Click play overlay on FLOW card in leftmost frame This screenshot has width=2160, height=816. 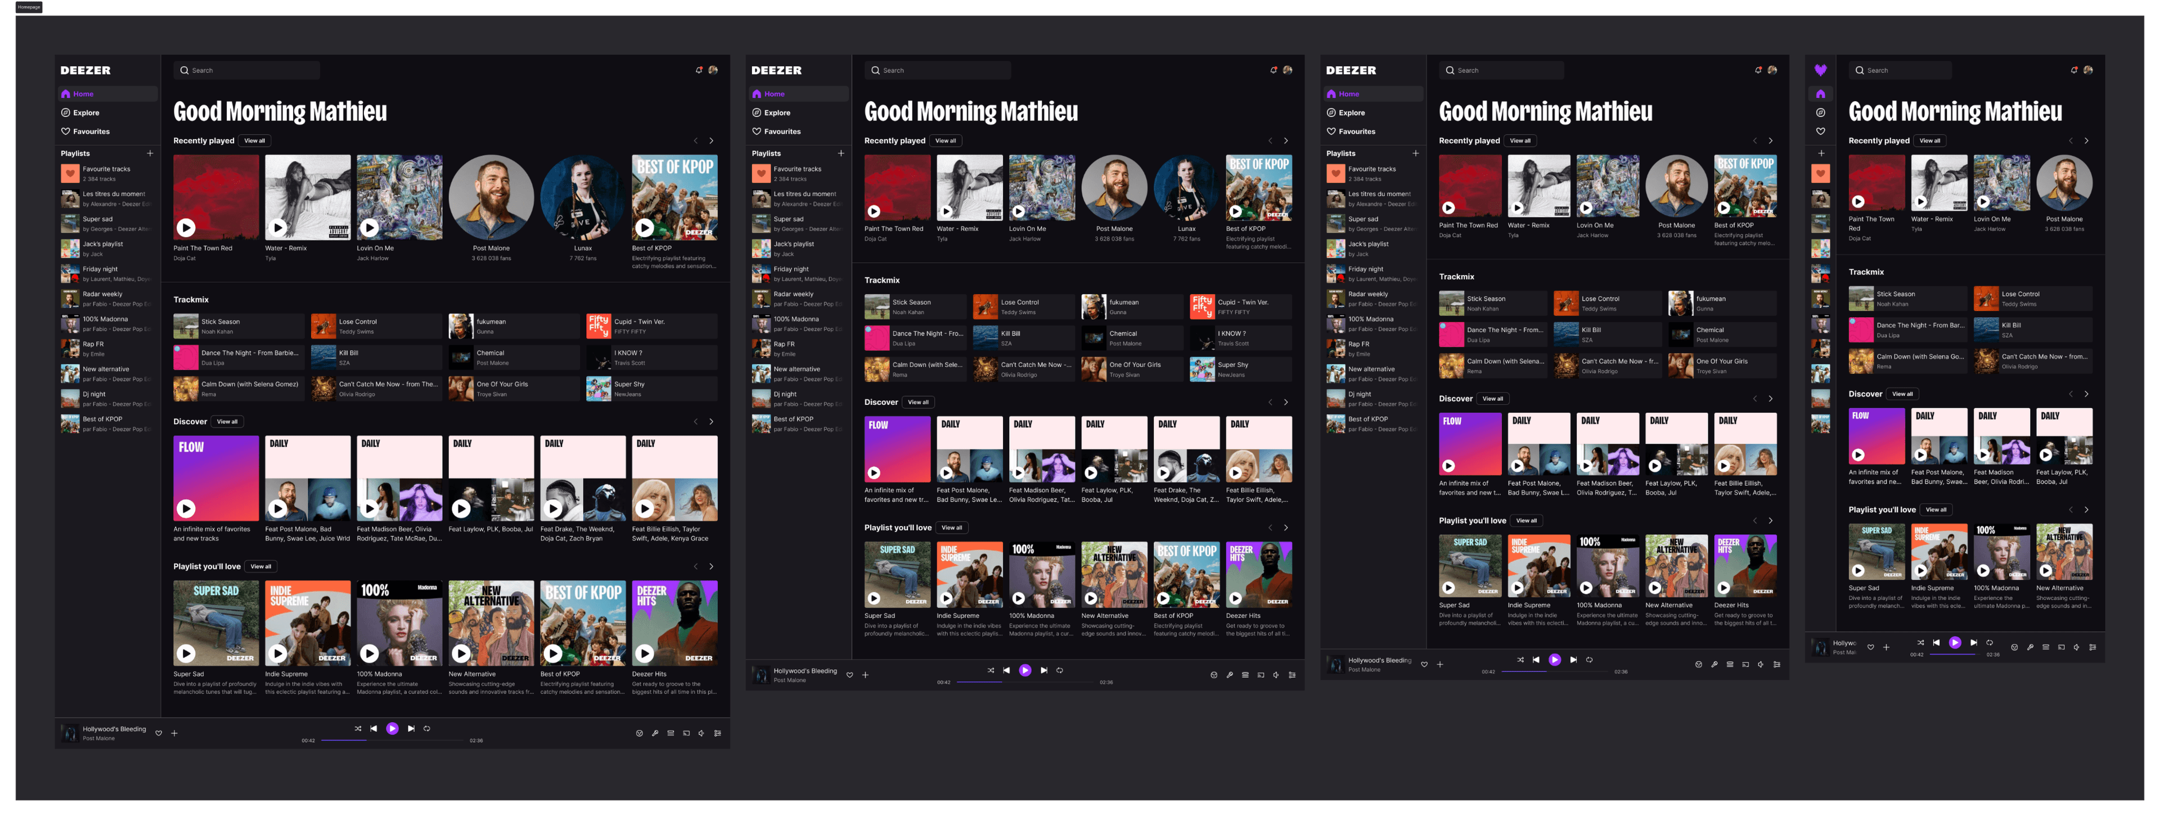(x=186, y=508)
